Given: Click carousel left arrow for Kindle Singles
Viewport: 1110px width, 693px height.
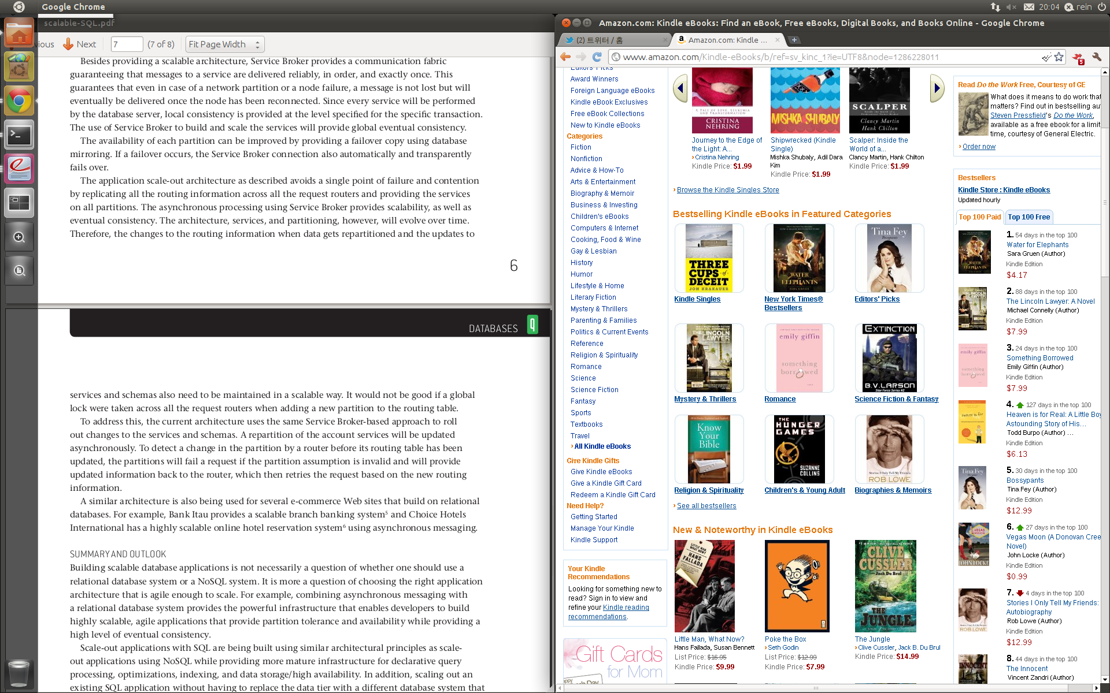Looking at the screenshot, I should 680,88.
